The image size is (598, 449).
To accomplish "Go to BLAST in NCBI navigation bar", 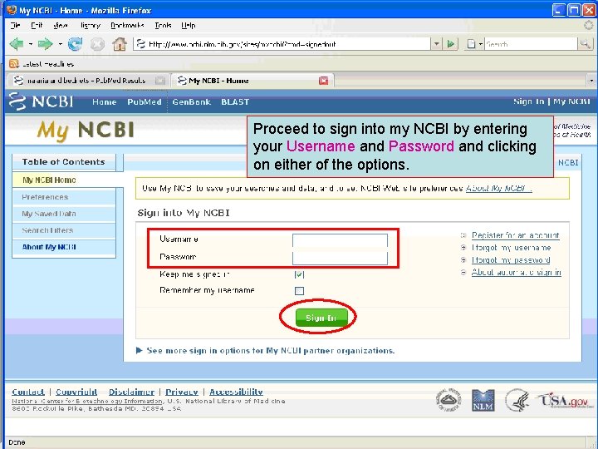I will coord(235,102).
